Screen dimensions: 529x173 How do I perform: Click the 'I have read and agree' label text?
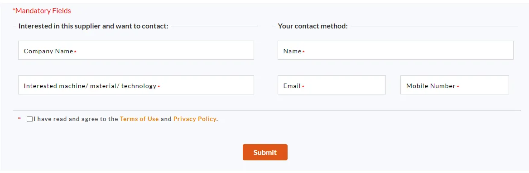click(x=76, y=119)
